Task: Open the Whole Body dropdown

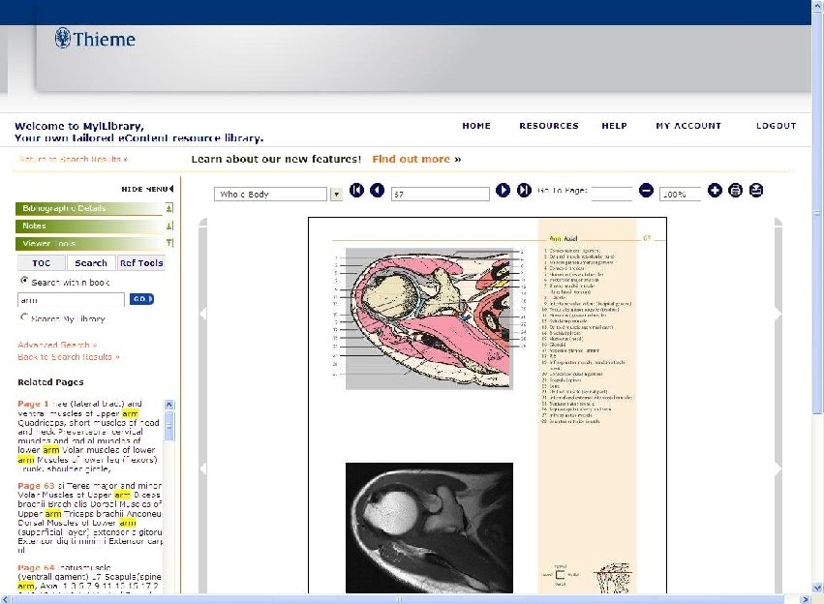Action: pyautogui.click(x=337, y=195)
